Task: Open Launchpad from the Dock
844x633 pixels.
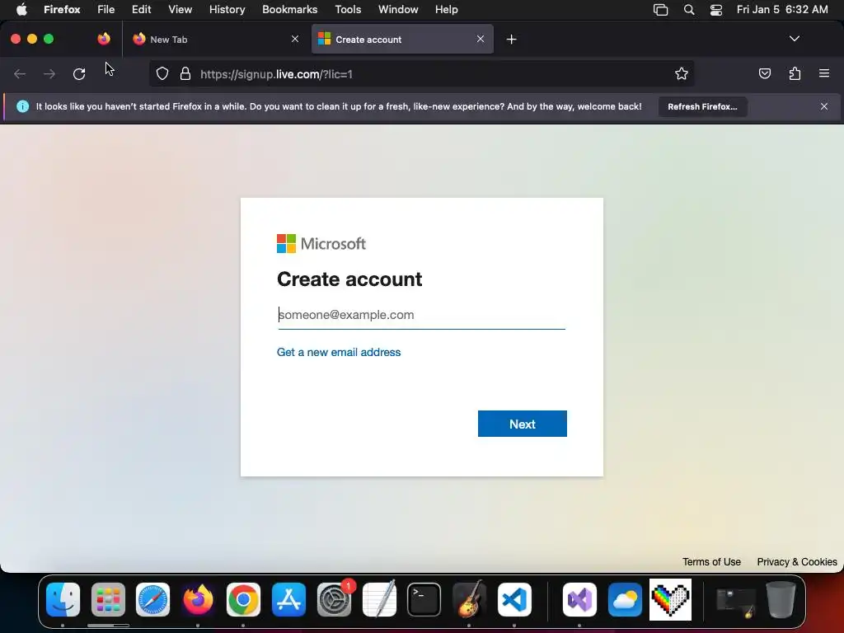Action: 108,599
